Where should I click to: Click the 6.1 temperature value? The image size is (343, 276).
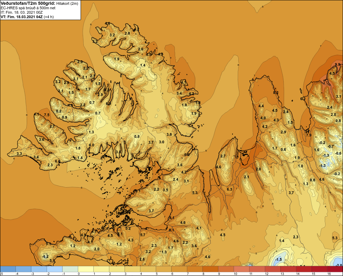point(138,191)
